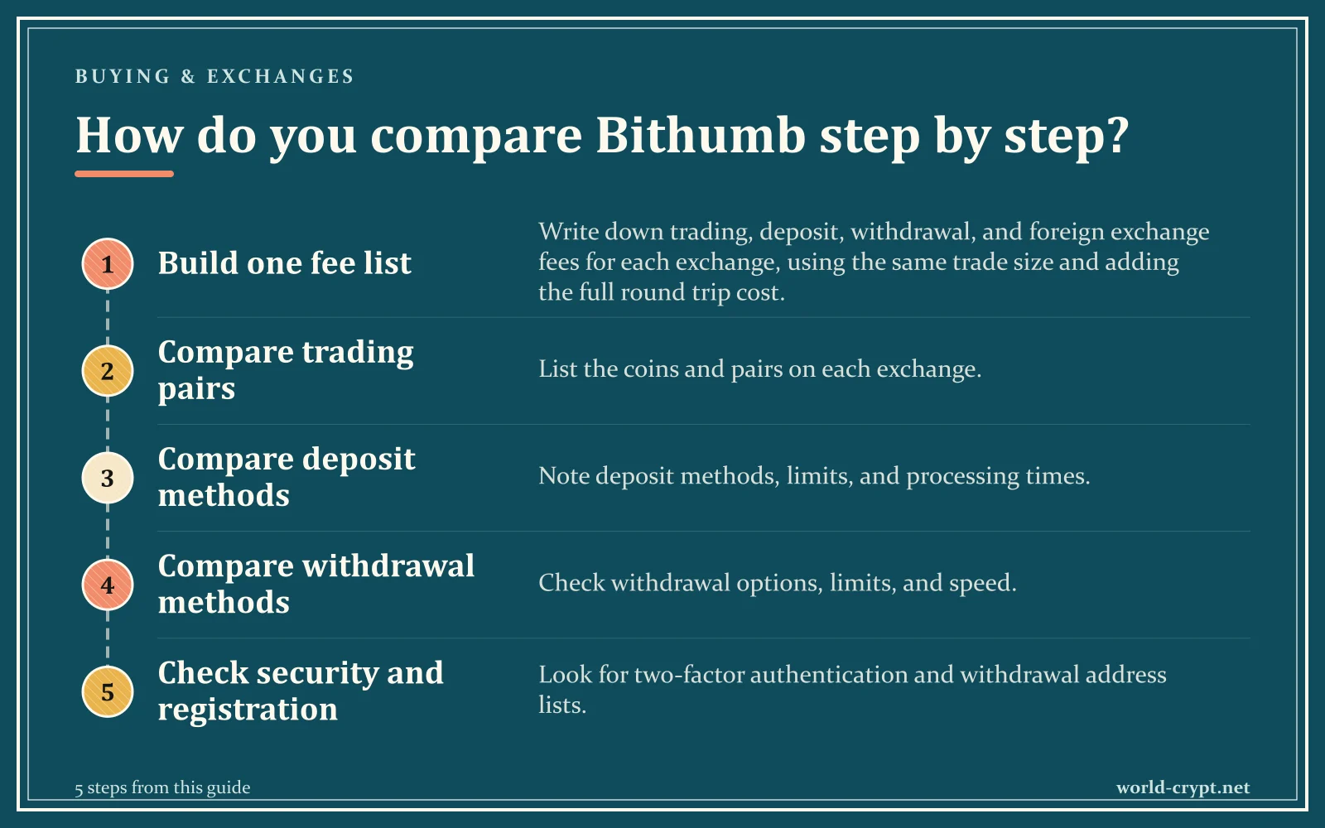Image resolution: width=1325 pixels, height=828 pixels.
Task: Select the fee list description paragraph
Action: point(874,262)
